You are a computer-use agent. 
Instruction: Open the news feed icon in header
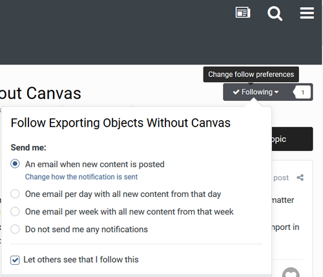243,12
